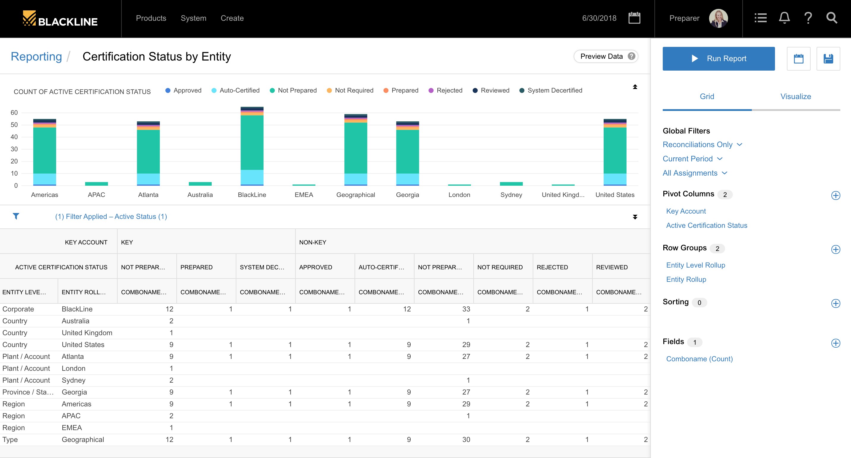Select the United Kingdom table row
The width and height of the screenshot is (851, 458).
[325, 333]
